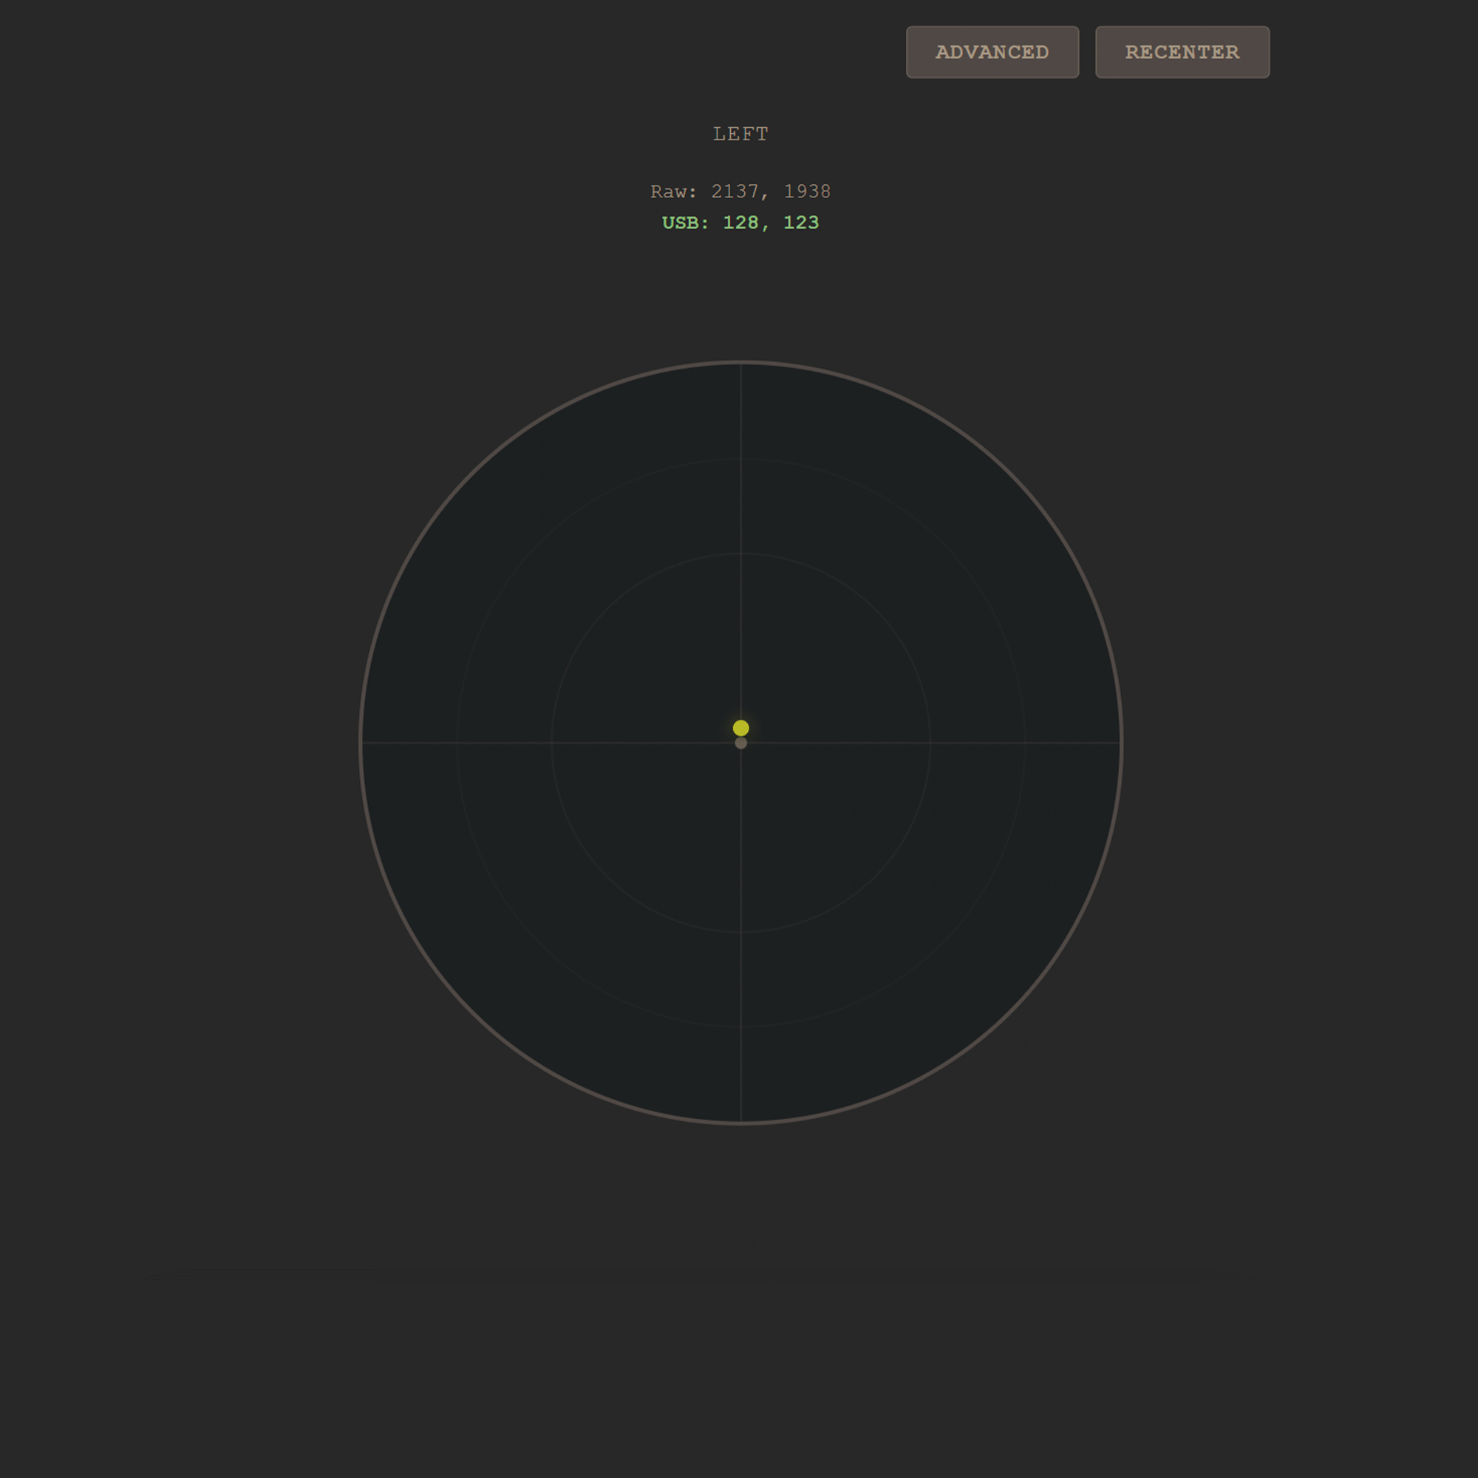Click middle ring at lower vertical axis crossing

[x=740, y=1026]
